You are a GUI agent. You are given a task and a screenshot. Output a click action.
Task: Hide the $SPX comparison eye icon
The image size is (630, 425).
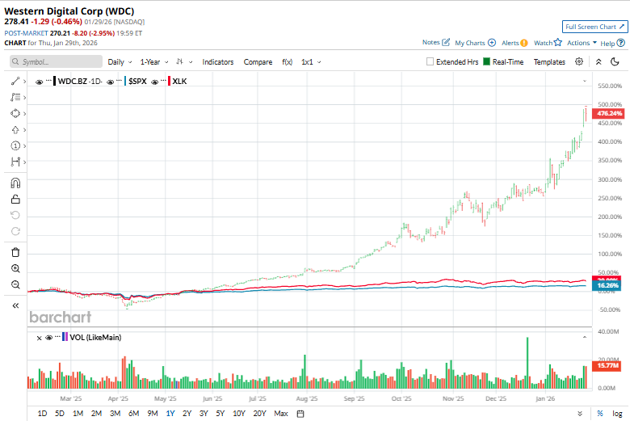pos(110,82)
